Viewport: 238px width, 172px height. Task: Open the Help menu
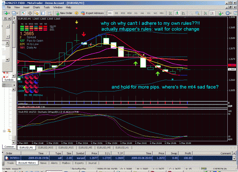[69, 7]
